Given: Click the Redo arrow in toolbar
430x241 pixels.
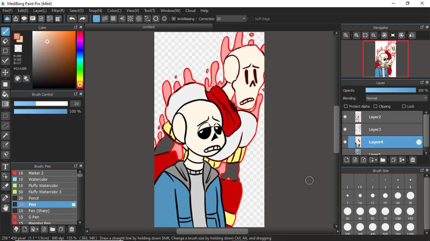Looking at the screenshot, I should 82,18.
